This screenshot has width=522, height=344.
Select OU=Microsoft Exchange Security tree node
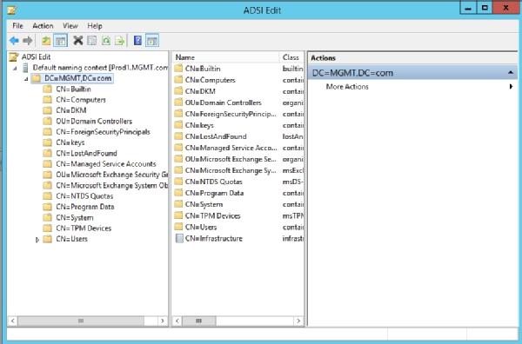pos(112,175)
